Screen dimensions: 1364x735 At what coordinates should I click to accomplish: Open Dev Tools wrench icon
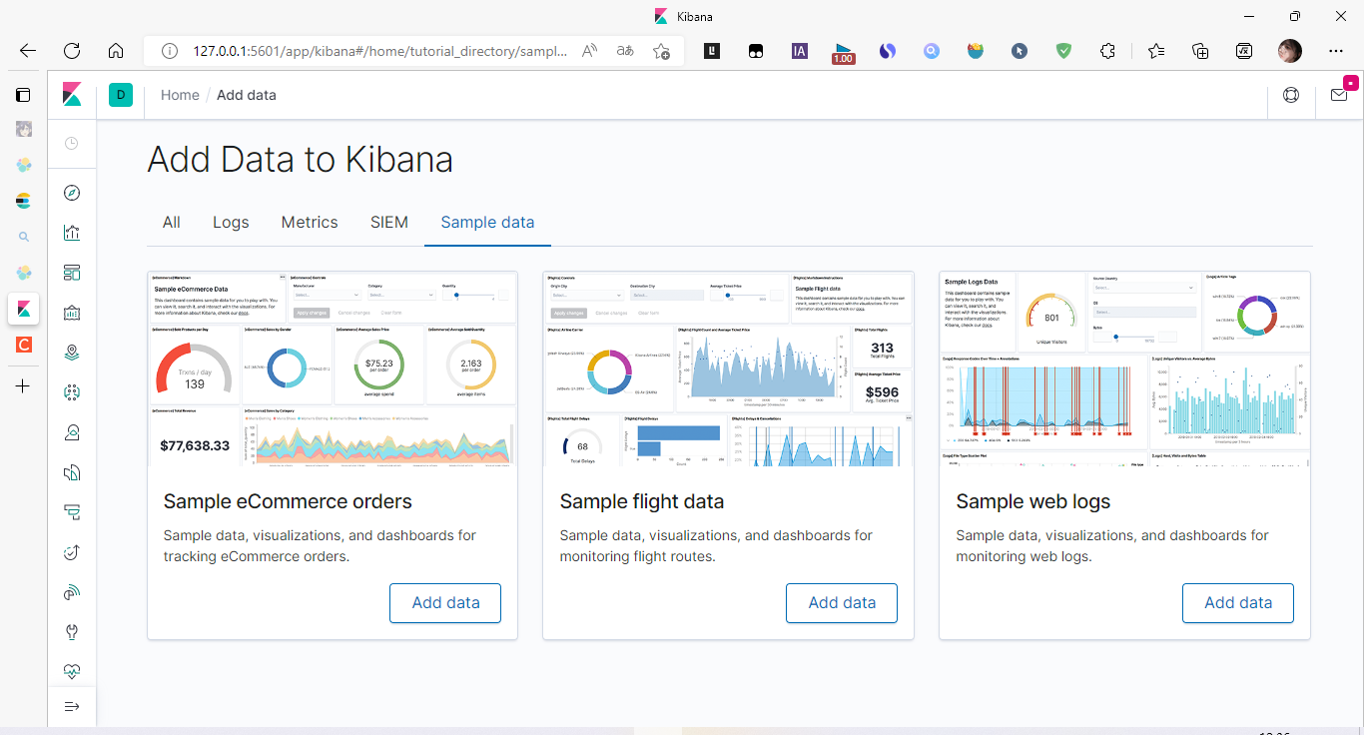tap(72, 632)
